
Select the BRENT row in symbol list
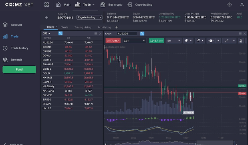point(72,47)
